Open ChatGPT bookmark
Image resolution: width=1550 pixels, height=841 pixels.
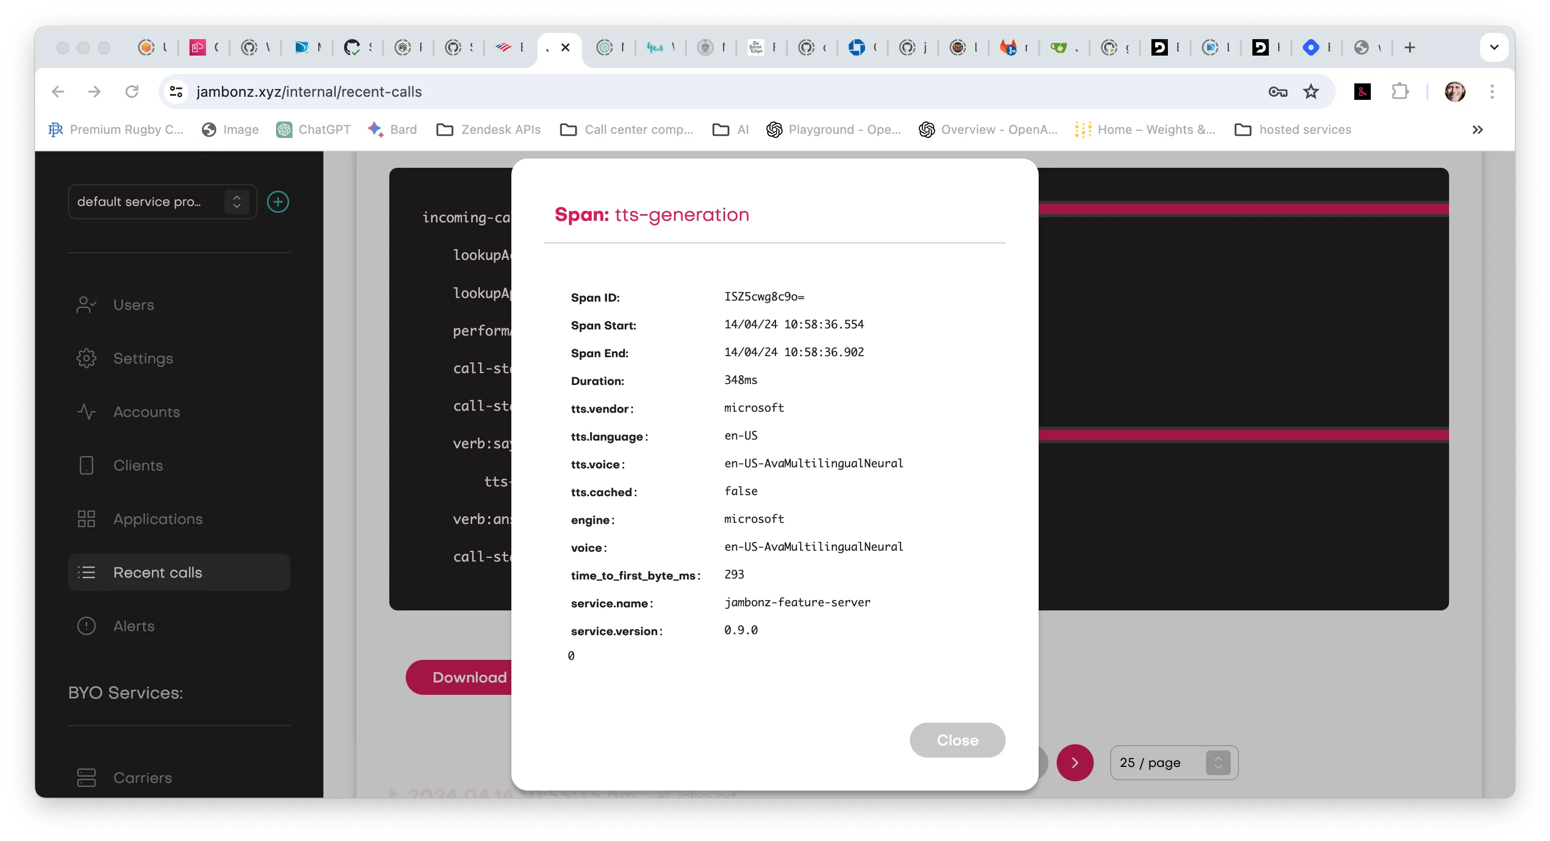[x=314, y=129]
